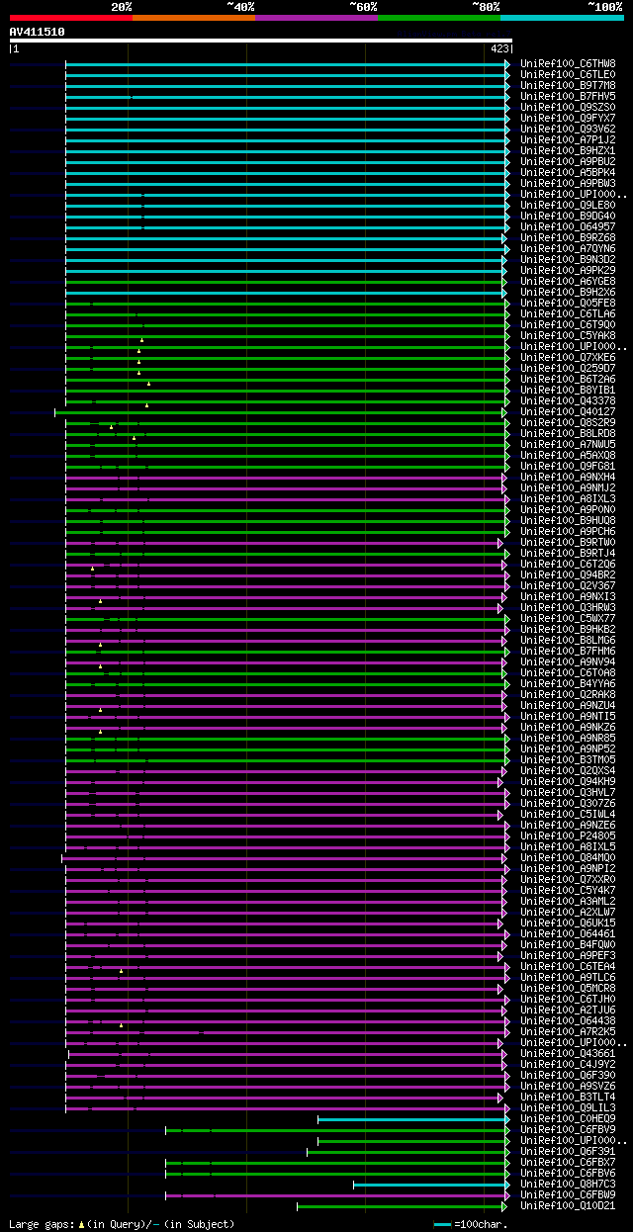This screenshot has width=633, height=1232.
Task: Open UniRef100_Q43661 entry
Action: pos(568,1053)
